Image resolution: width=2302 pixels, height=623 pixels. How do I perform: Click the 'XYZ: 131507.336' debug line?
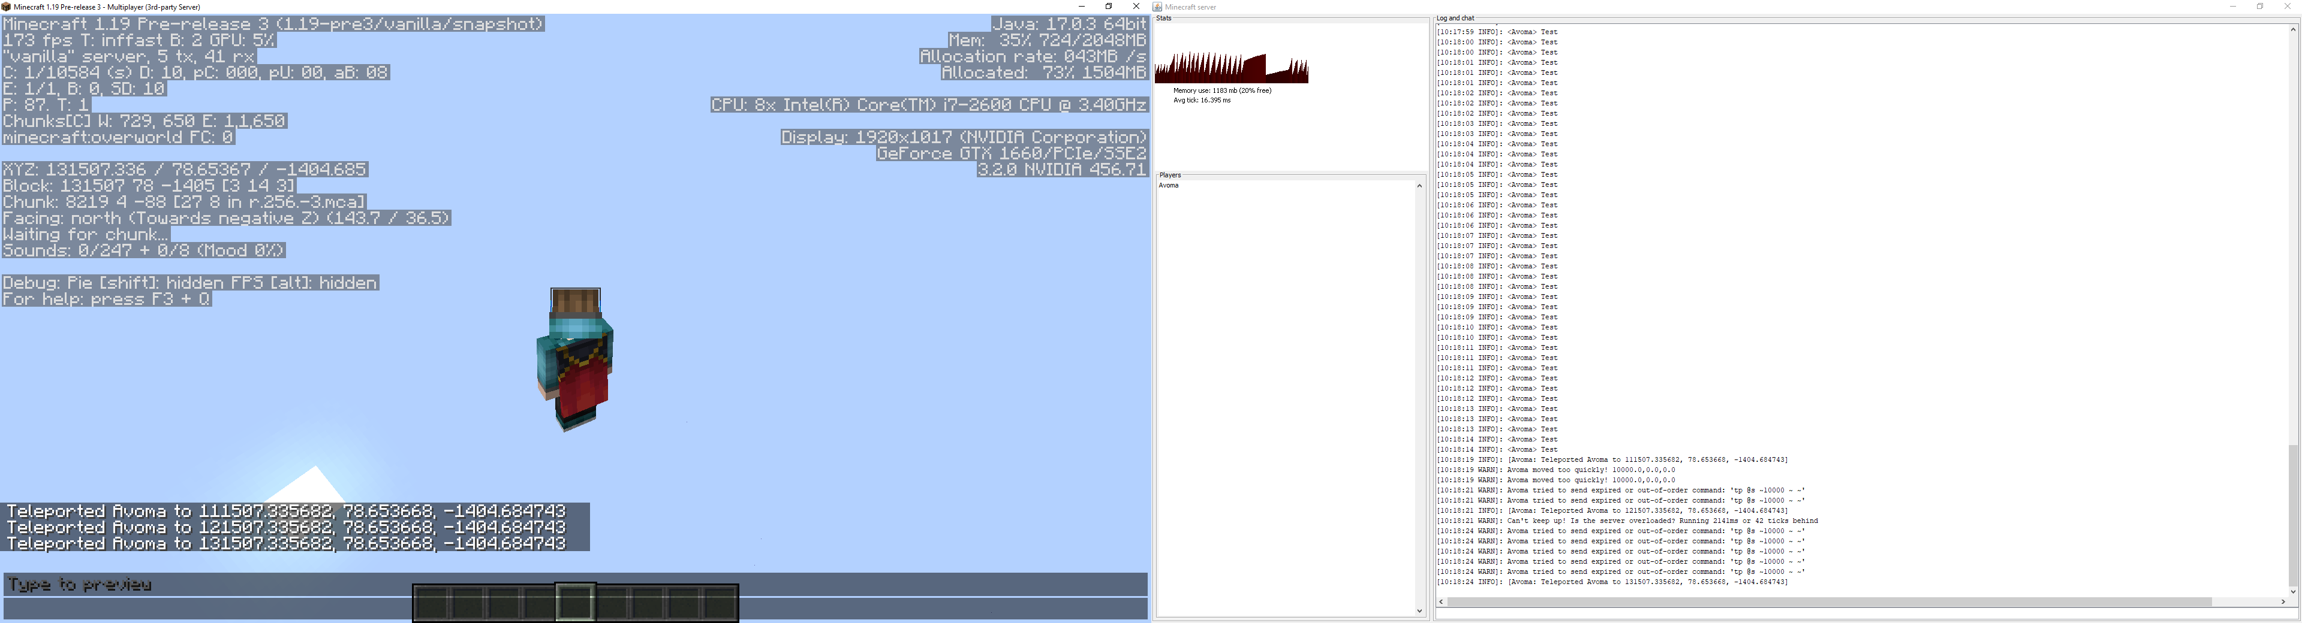click(185, 170)
